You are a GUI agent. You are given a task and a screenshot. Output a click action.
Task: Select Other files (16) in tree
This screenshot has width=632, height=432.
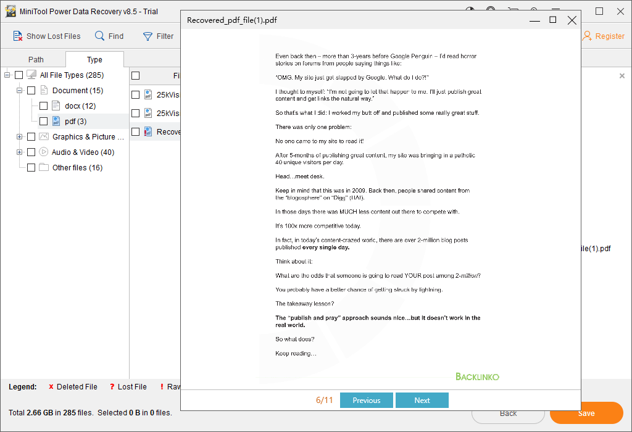pyautogui.click(x=77, y=168)
